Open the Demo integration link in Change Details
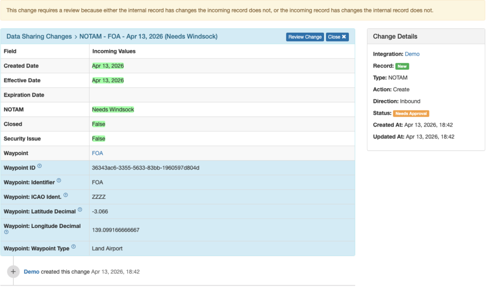Screen dimensions: 488x287 [412, 54]
